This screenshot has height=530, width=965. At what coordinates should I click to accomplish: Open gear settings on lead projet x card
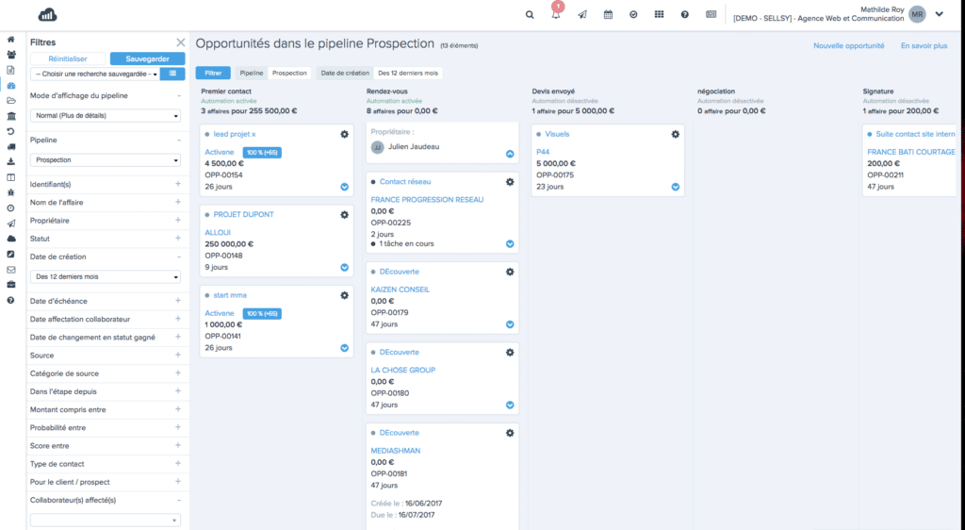(x=344, y=134)
